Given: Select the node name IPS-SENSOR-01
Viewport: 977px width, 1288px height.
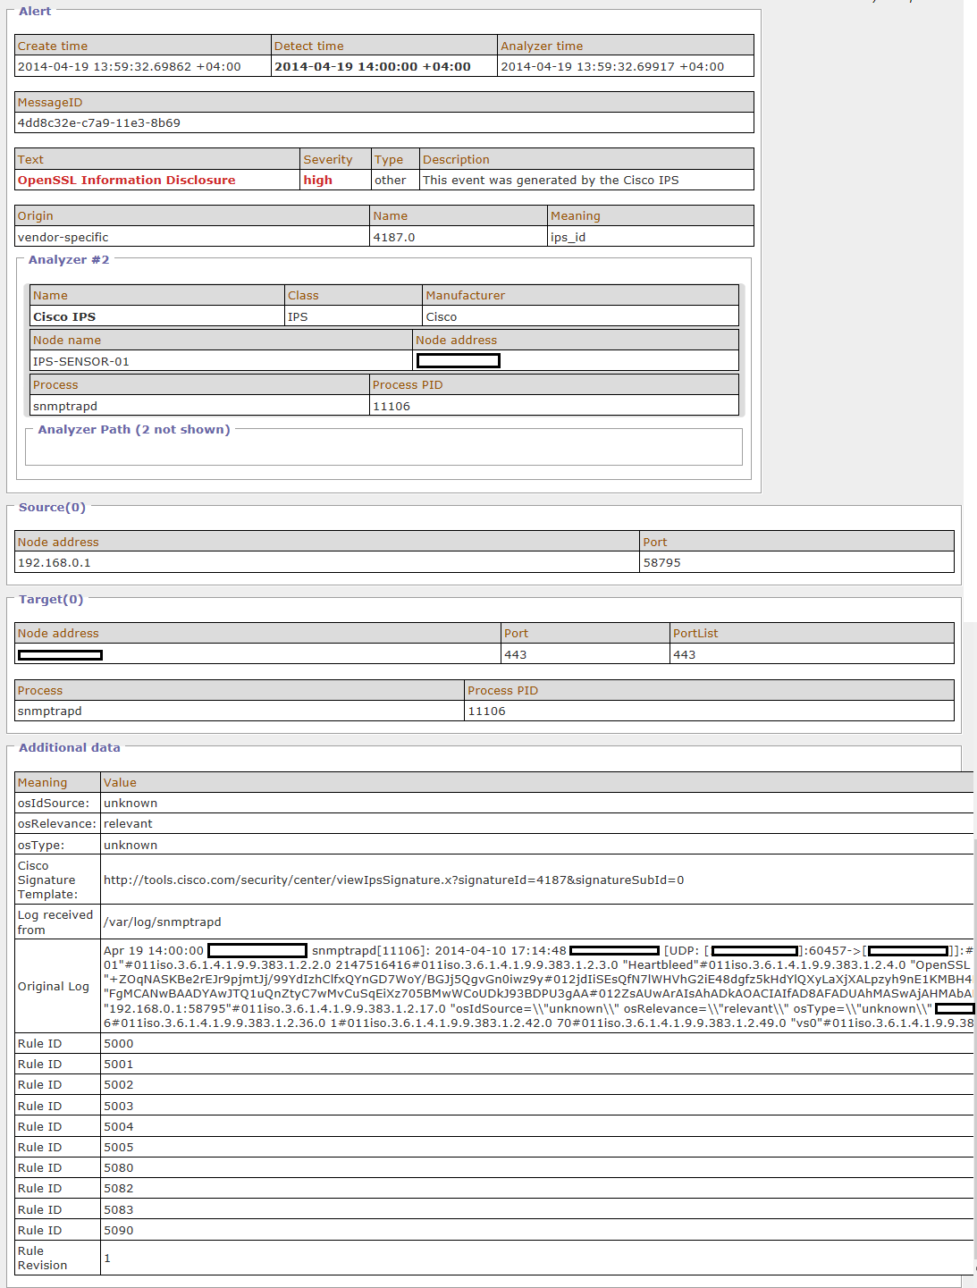Looking at the screenshot, I should (81, 362).
